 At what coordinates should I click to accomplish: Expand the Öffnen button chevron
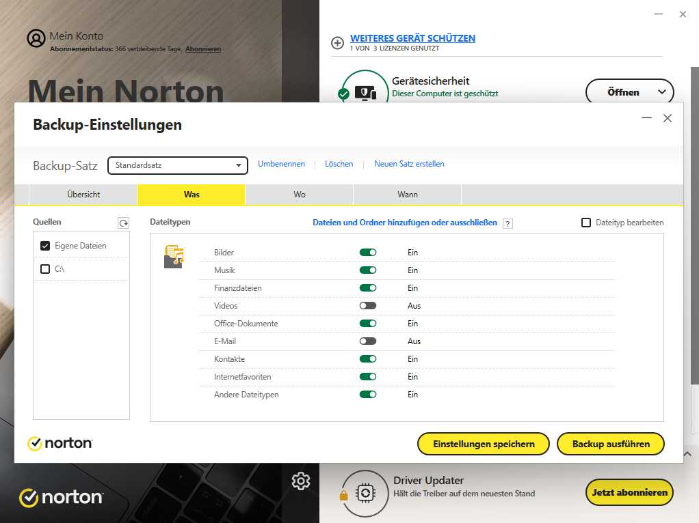(x=661, y=91)
